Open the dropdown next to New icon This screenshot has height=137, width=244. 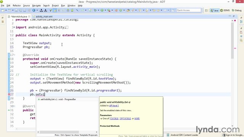point(6,10)
